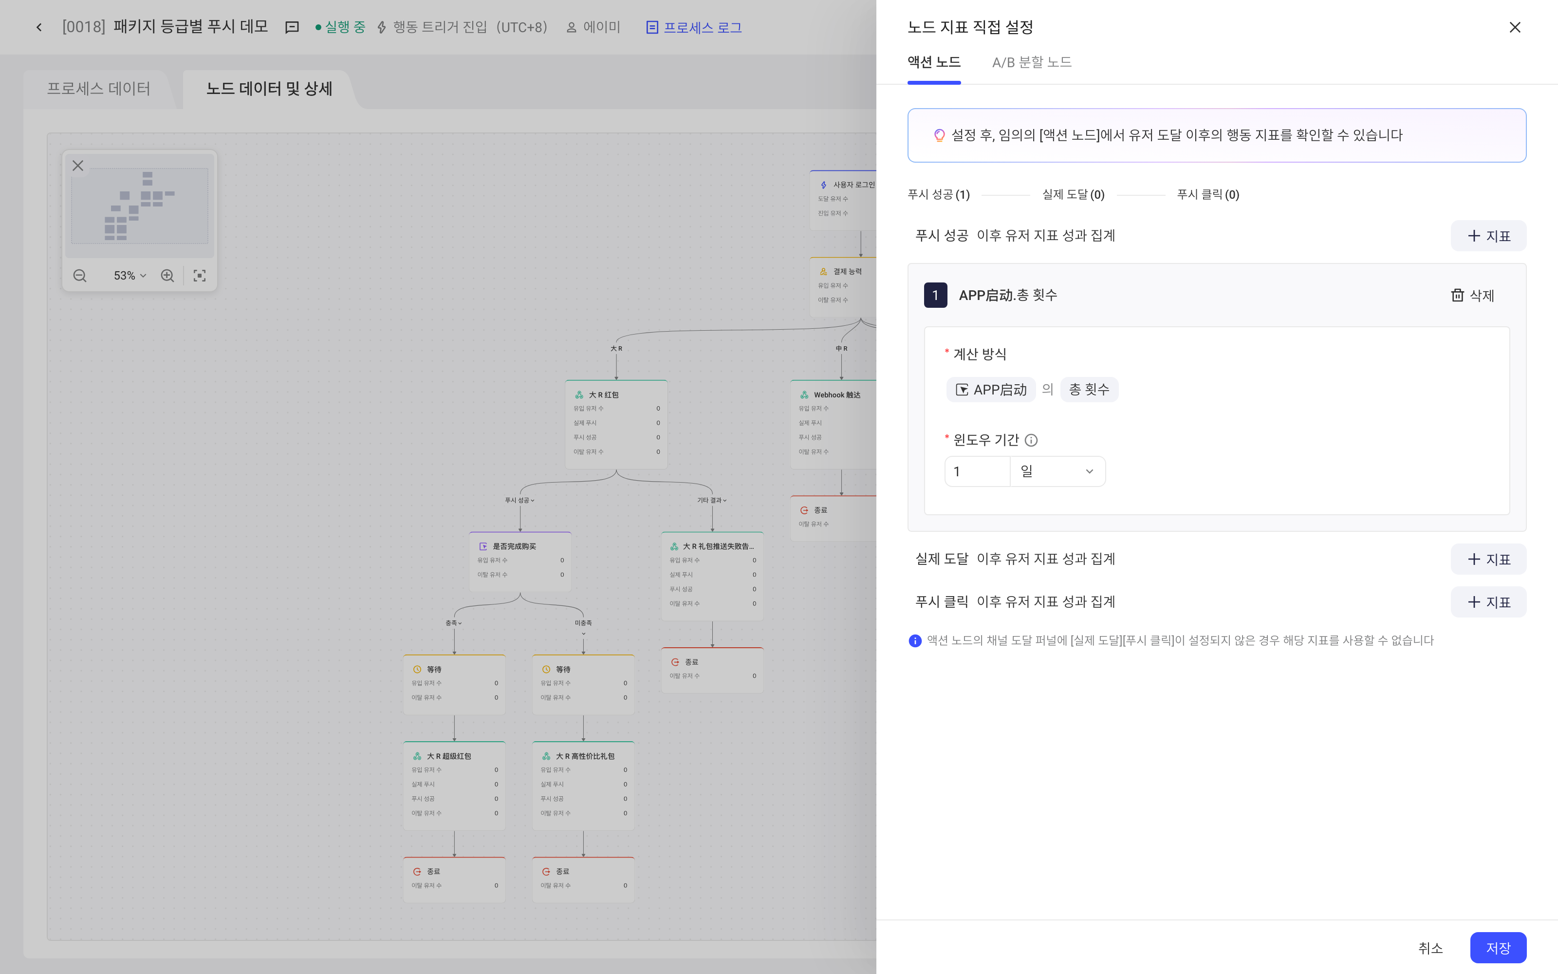Expand the 기타 결과 branch label
The width and height of the screenshot is (1558, 974).
tap(712, 500)
